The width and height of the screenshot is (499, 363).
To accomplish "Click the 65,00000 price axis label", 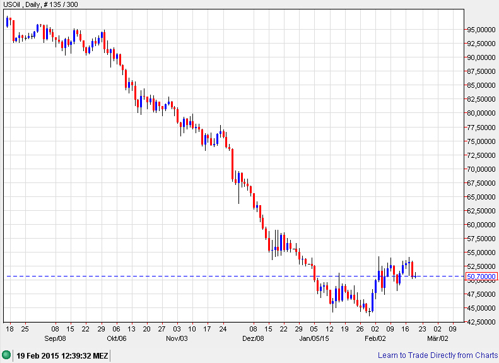I will [x=481, y=197].
